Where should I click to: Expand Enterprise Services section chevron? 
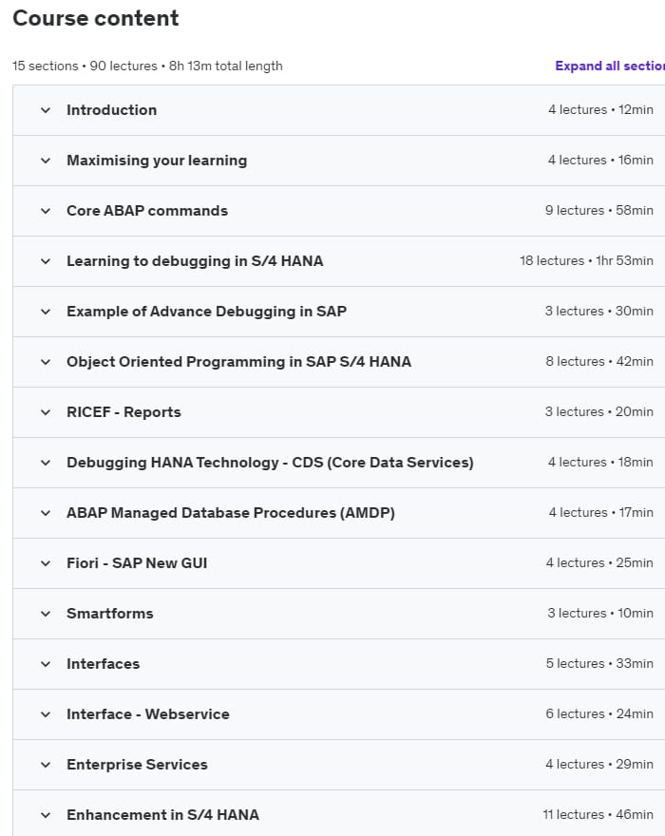[x=46, y=765]
